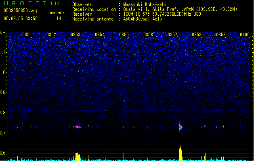Select antenna value A504HB(yagi 4el)

click(143, 19)
